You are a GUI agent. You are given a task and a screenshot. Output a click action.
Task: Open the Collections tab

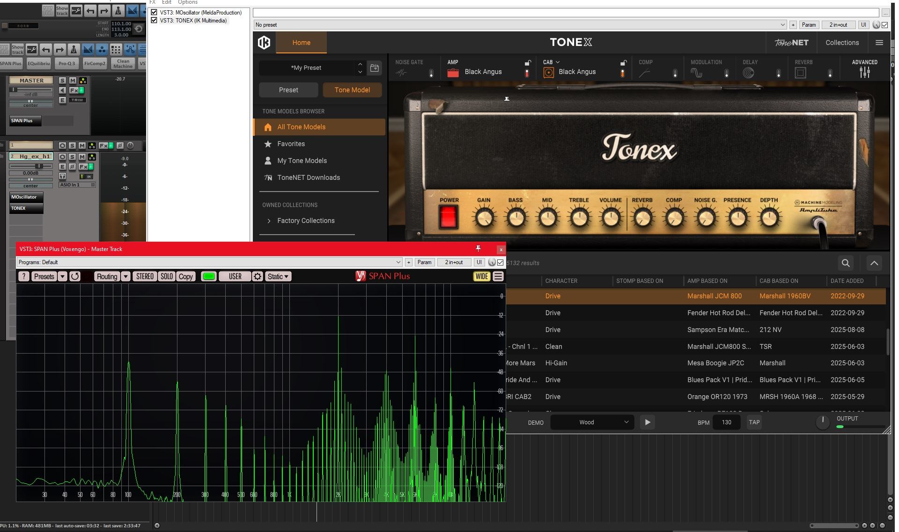842,43
